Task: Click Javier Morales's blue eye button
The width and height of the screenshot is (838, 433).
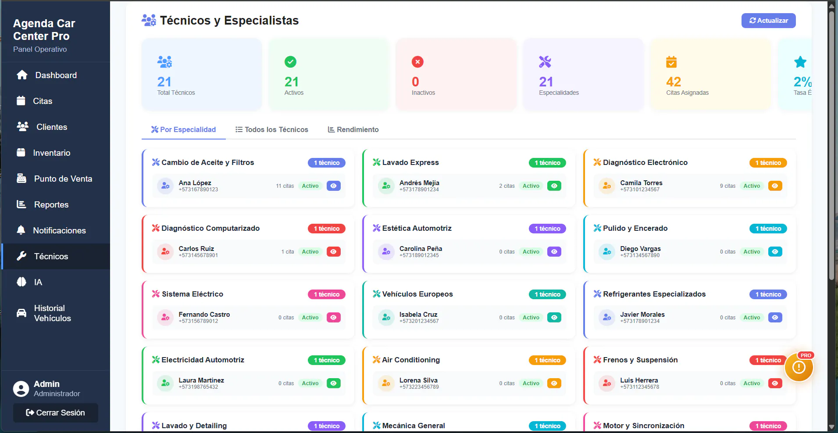Action: click(775, 318)
